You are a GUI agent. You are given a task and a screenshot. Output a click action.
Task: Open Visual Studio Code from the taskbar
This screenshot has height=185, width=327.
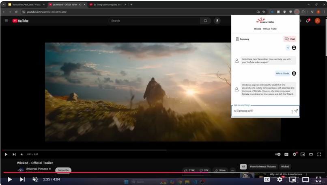tap(195, 182)
